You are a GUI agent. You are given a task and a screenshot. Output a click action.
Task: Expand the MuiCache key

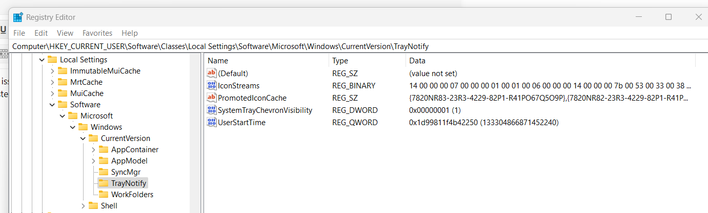[52, 93]
